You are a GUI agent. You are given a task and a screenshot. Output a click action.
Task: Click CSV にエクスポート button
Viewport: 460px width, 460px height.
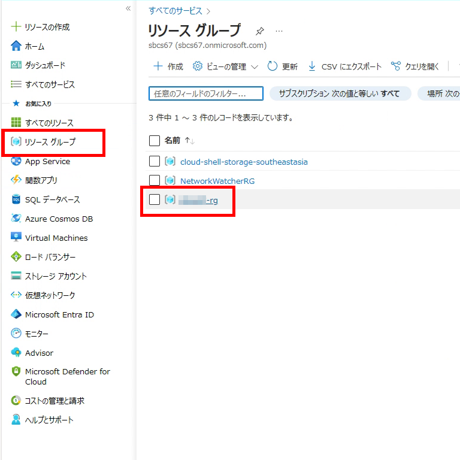point(345,66)
